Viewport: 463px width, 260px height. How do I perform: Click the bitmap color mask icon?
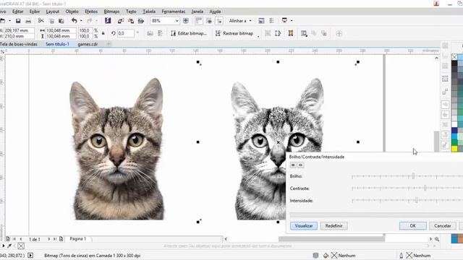304,34
